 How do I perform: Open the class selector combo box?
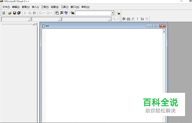pyautogui.click(x=16, y=19)
